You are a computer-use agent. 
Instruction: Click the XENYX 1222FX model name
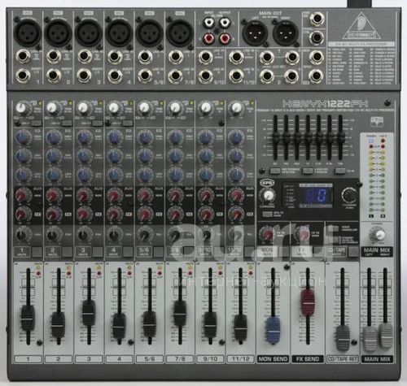[325, 104]
